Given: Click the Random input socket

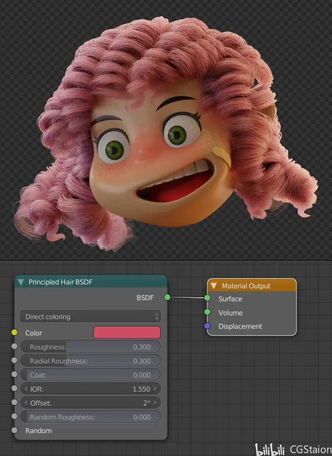Looking at the screenshot, I should pyautogui.click(x=14, y=430).
